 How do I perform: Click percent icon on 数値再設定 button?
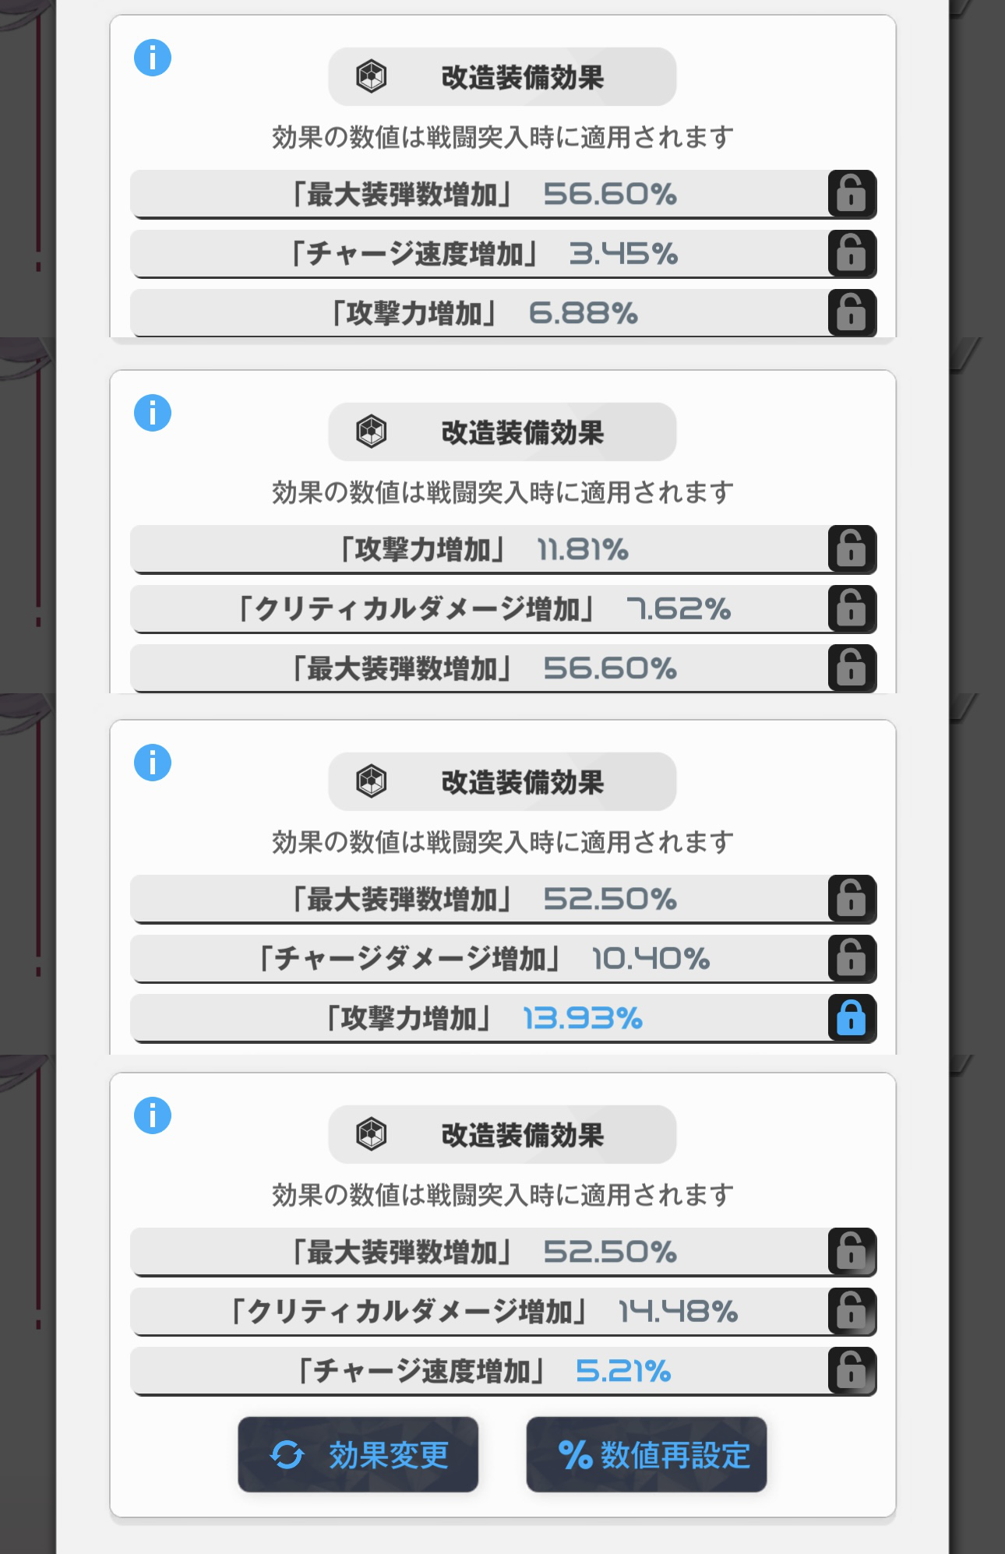click(575, 1454)
